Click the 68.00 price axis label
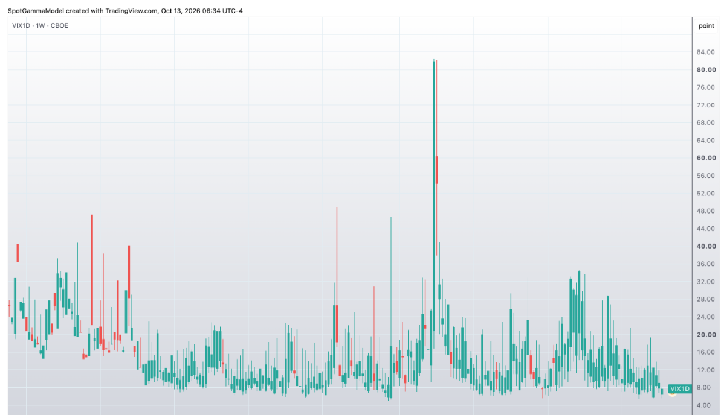 706,122
